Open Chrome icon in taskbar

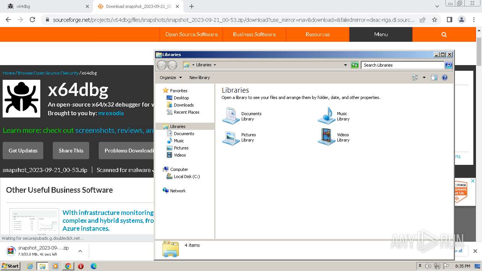[68, 266]
